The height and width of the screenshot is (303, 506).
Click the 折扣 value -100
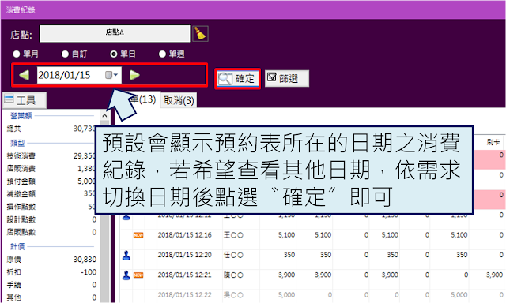tap(89, 272)
